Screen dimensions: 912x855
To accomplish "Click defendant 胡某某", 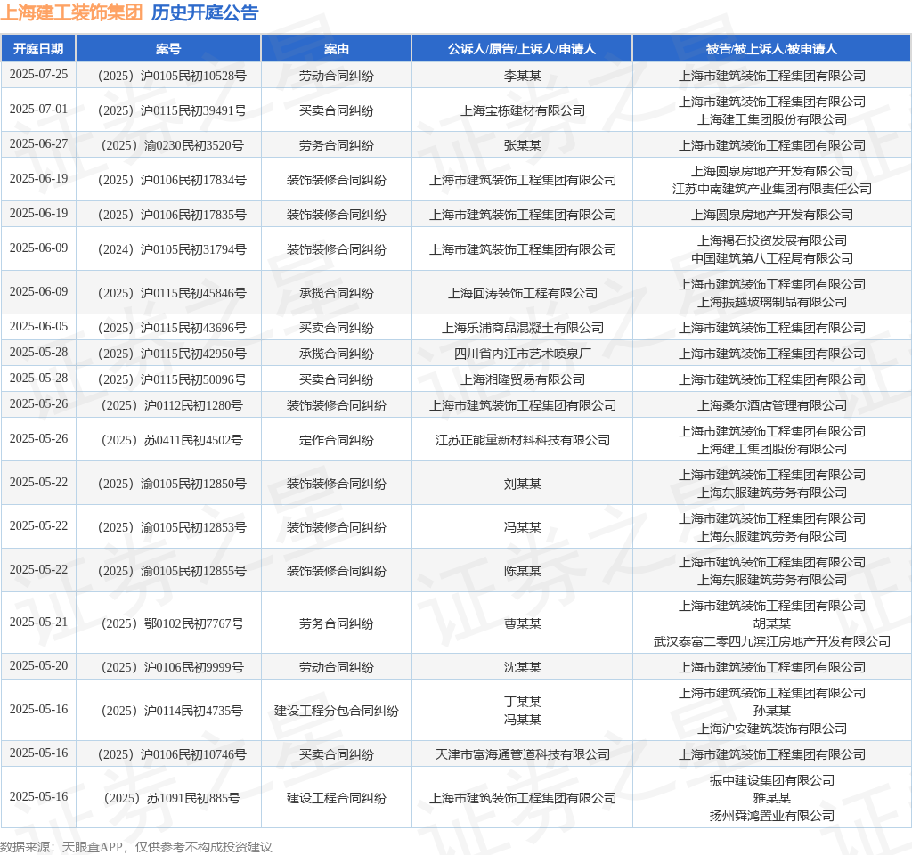I will click(772, 623).
